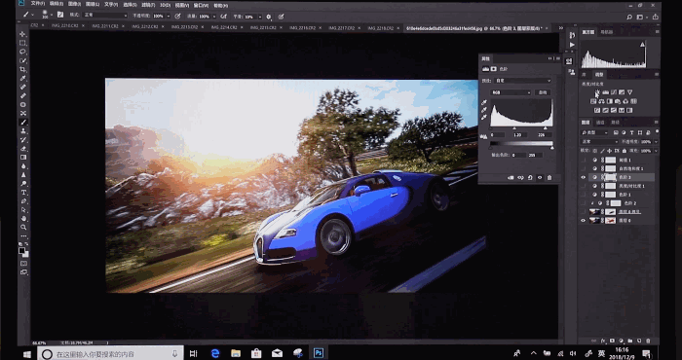Image resolution: width=682 pixels, height=360 pixels.
Task: Click the Quick Mask mode icon
Action: click(23, 264)
